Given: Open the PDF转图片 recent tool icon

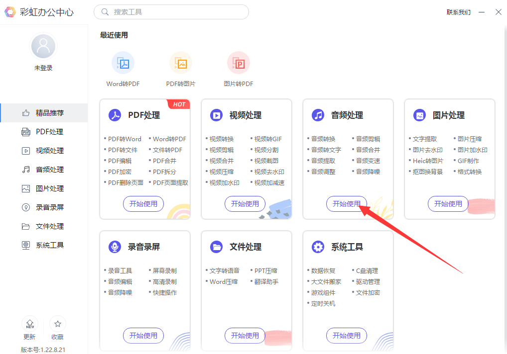Looking at the screenshot, I should (181, 63).
